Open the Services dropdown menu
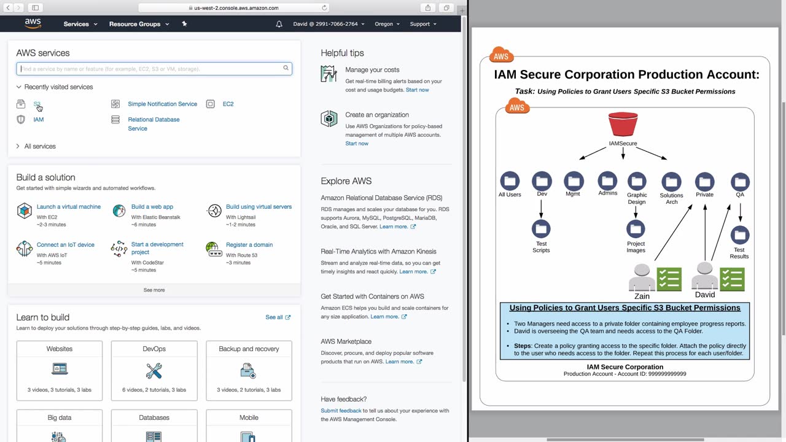This screenshot has height=442, width=786. coord(80,24)
